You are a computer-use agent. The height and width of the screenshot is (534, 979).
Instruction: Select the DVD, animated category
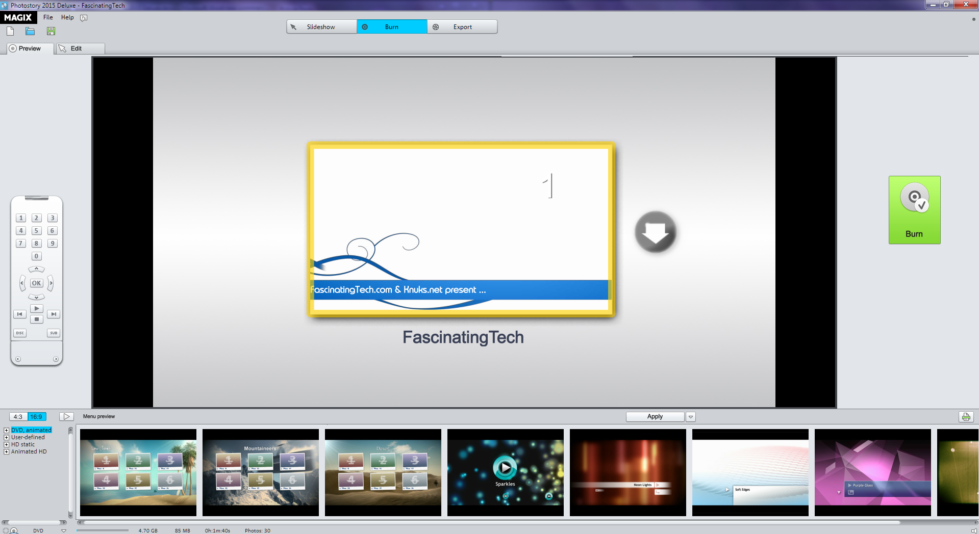31,430
